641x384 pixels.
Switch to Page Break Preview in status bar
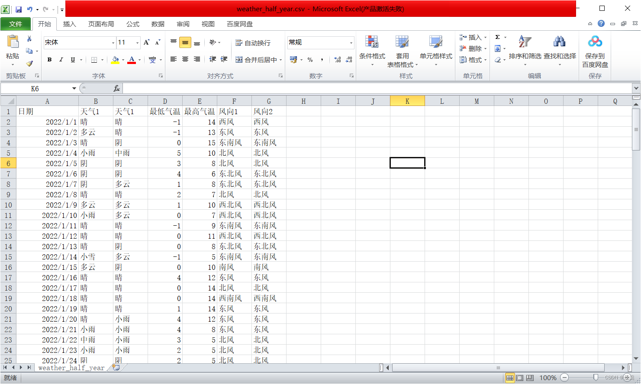530,378
